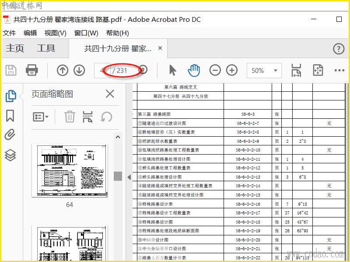Click the Fit to full page icon
This screenshot has height=262, width=350.
(318, 70)
